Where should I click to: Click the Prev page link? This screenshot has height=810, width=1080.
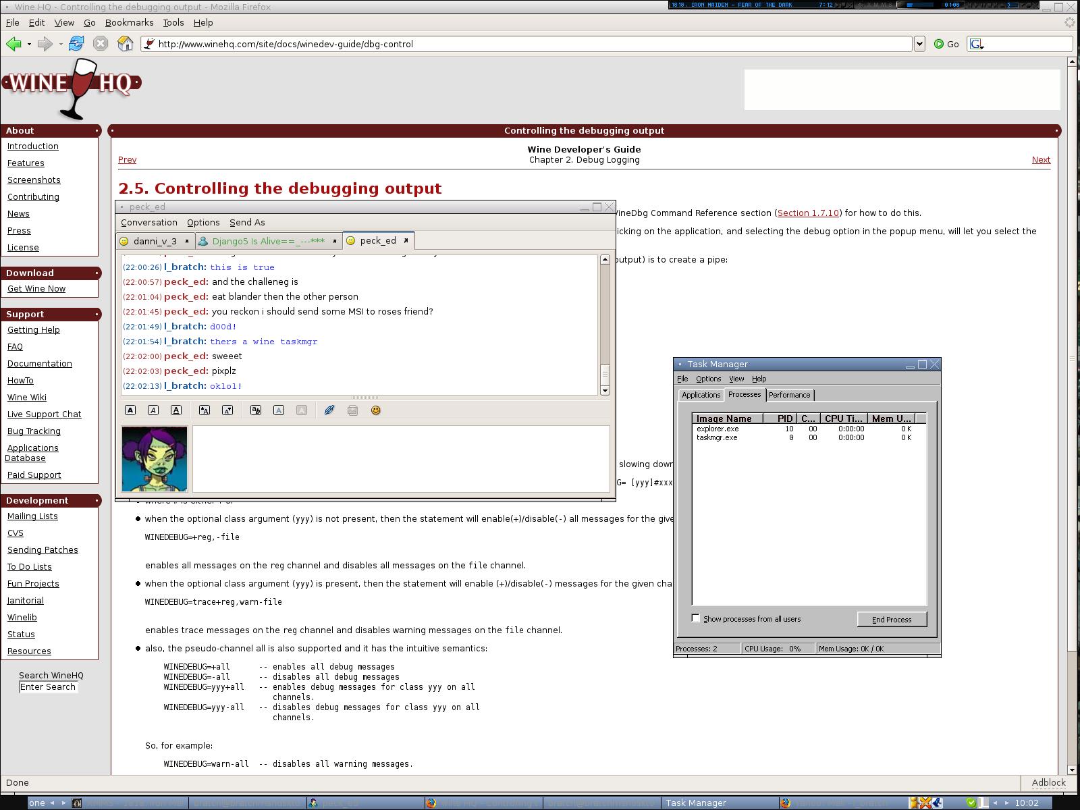[127, 160]
